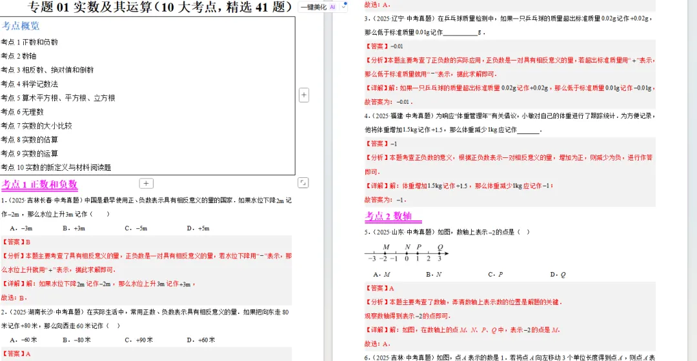Click the 考点概览 heading
The height and width of the screenshot is (361, 697).
21,26
